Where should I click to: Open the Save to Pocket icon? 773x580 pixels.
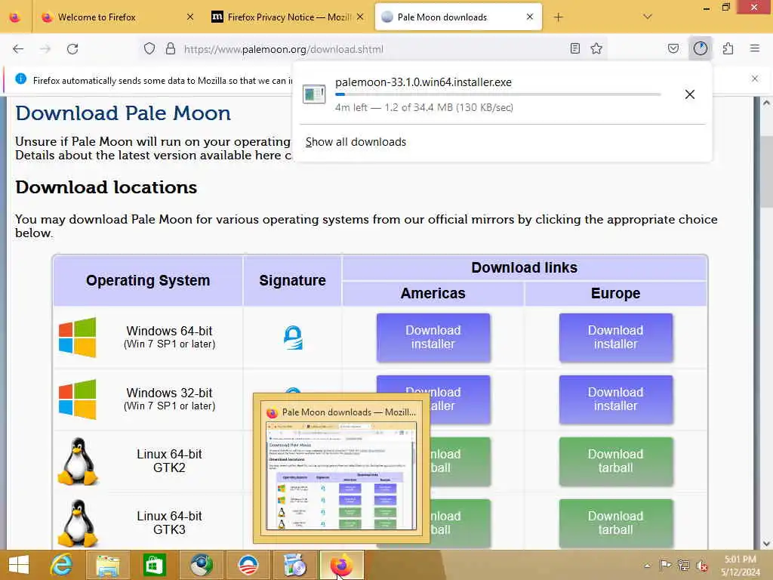coord(673,48)
